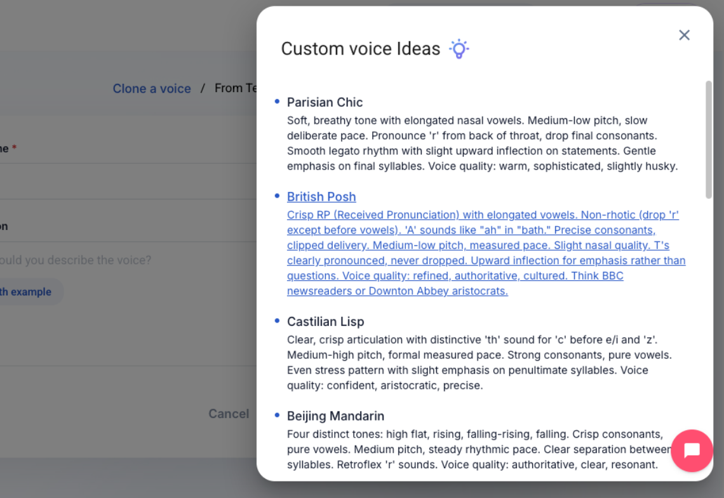
Task: Close the Custom voice Ideas dialog
Action: [x=684, y=35]
